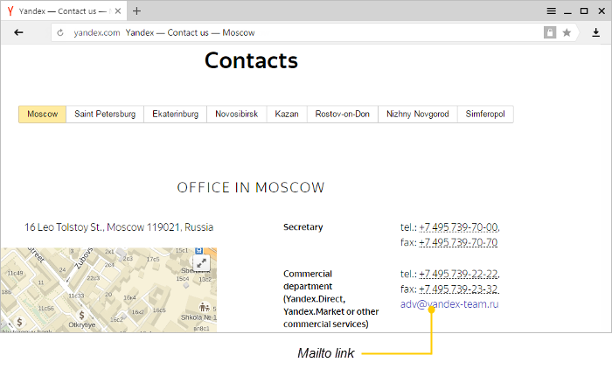Go back with the arrow button
612x376 pixels.
(18, 32)
